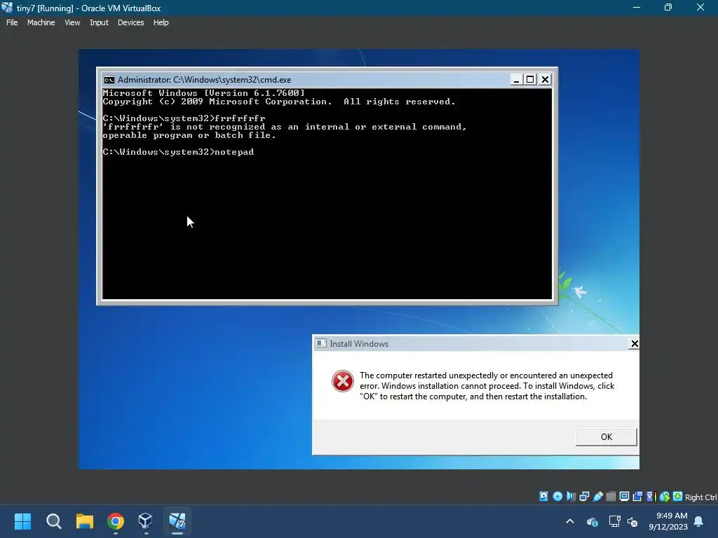Click the Copyright 2009 Microsoft Corporation line
718x538 pixels.
(x=279, y=102)
